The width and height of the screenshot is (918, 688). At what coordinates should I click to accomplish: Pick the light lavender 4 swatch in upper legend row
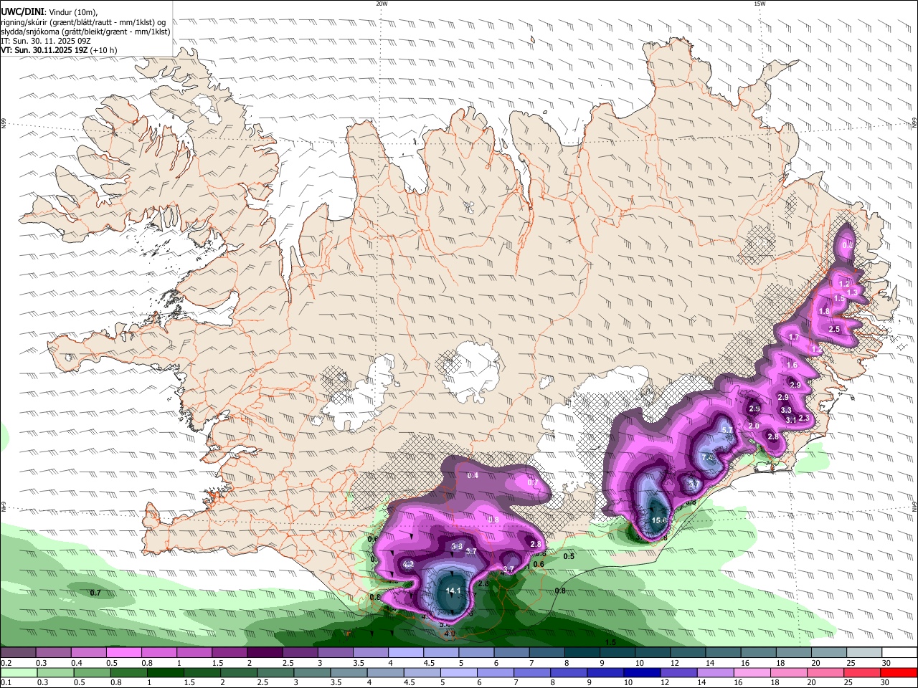click(x=404, y=653)
